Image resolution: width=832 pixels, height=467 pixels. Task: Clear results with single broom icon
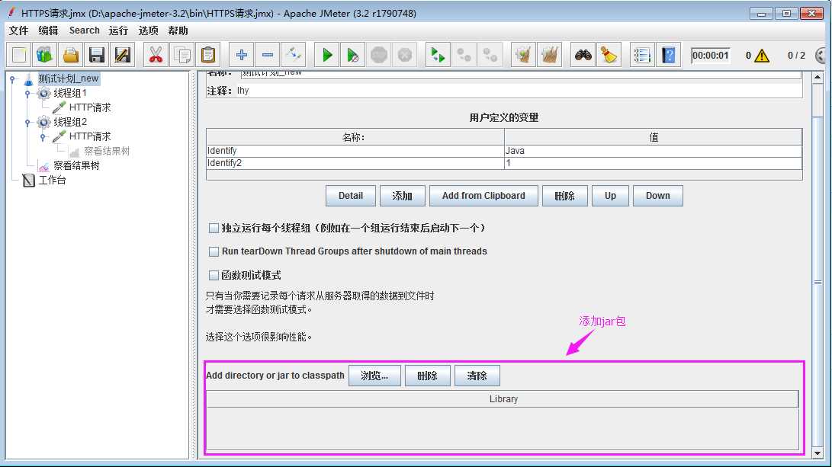pos(523,55)
